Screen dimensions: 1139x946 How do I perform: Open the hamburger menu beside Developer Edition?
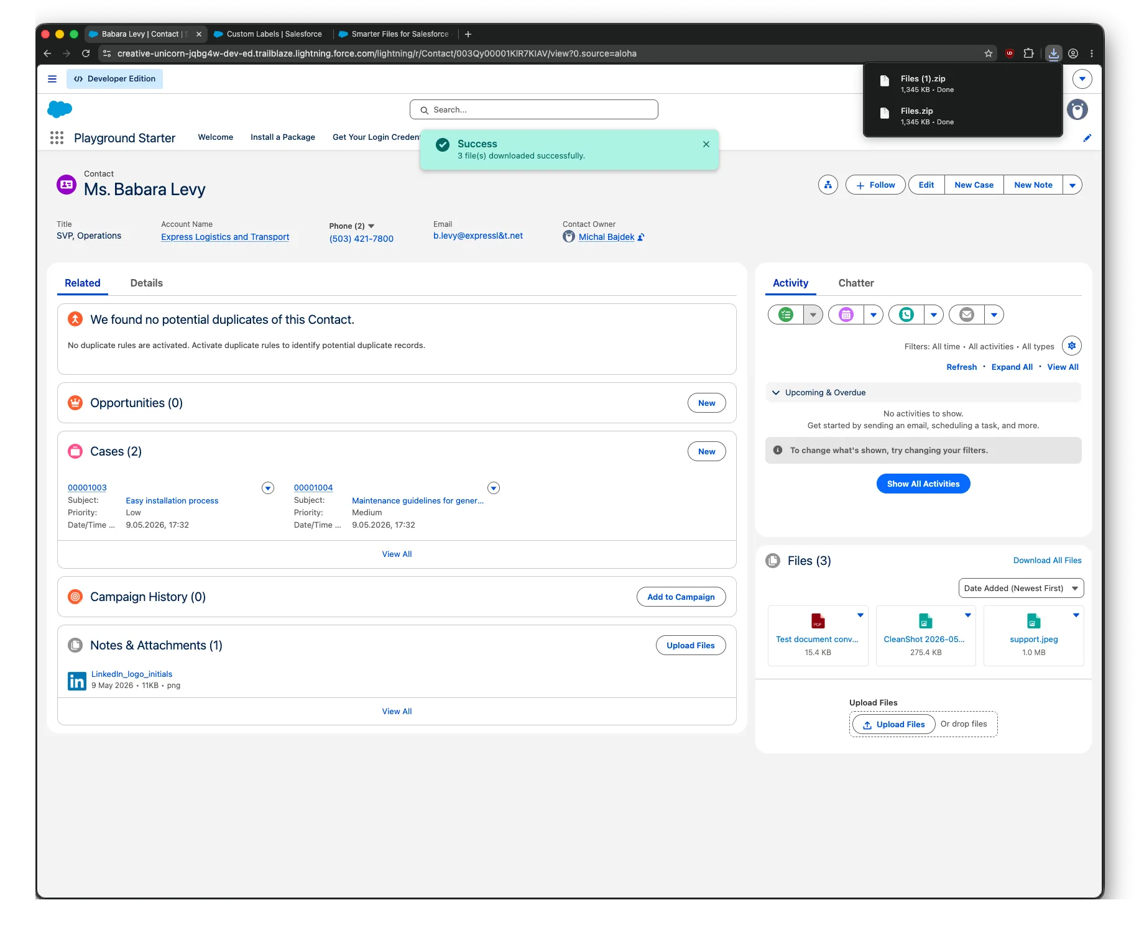(52, 79)
